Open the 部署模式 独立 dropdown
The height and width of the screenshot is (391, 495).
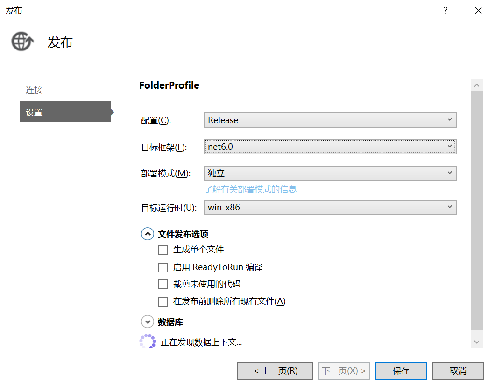point(330,173)
